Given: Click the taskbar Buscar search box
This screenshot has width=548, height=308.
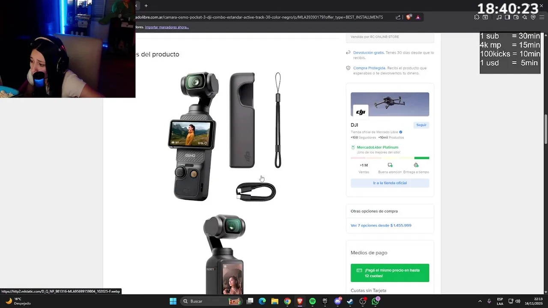Looking at the screenshot, I should 212,301.
